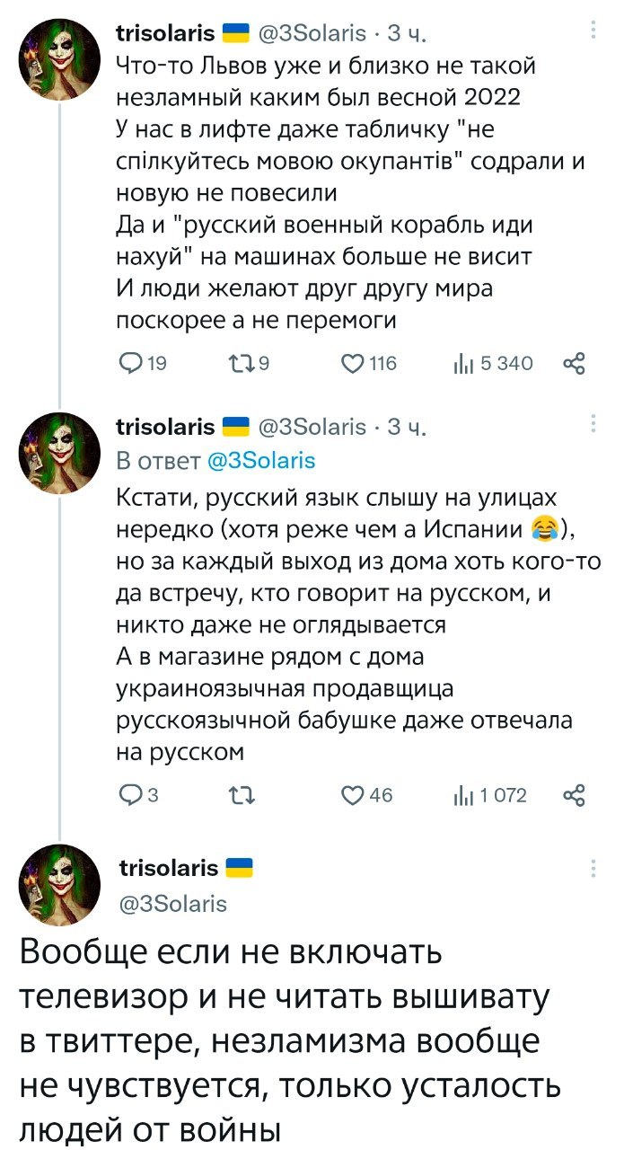
Task: Open the second tweet's Joker avatar
Action: (x=59, y=453)
